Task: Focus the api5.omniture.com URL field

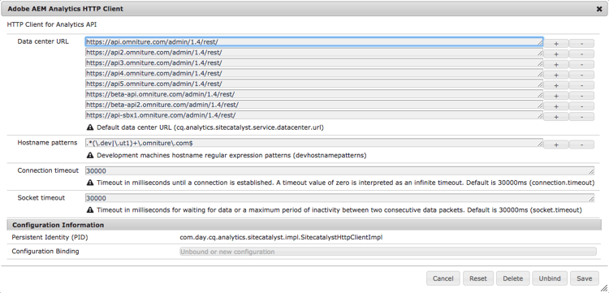Action: (x=313, y=84)
